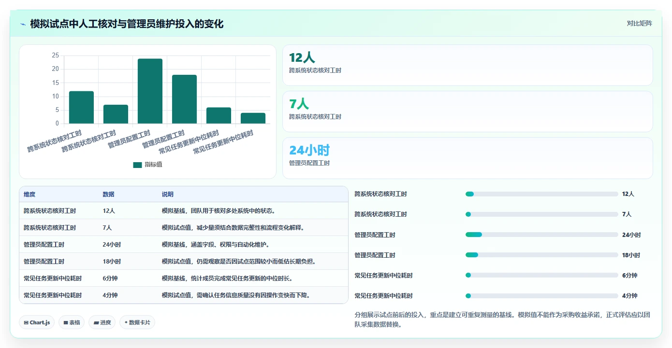Image resolution: width=672 pixels, height=348 pixels.
Task: Click the page title 模拟试点中人工核对与管理员维护投入的变化
Action: pyautogui.click(x=127, y=24)
